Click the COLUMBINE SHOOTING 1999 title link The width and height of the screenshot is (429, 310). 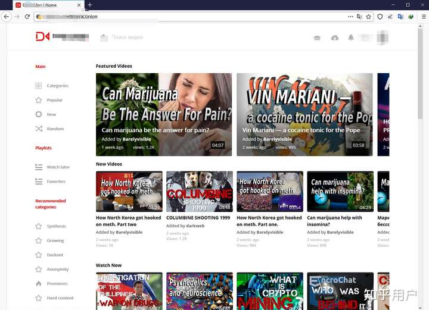(x=198, y=218)
